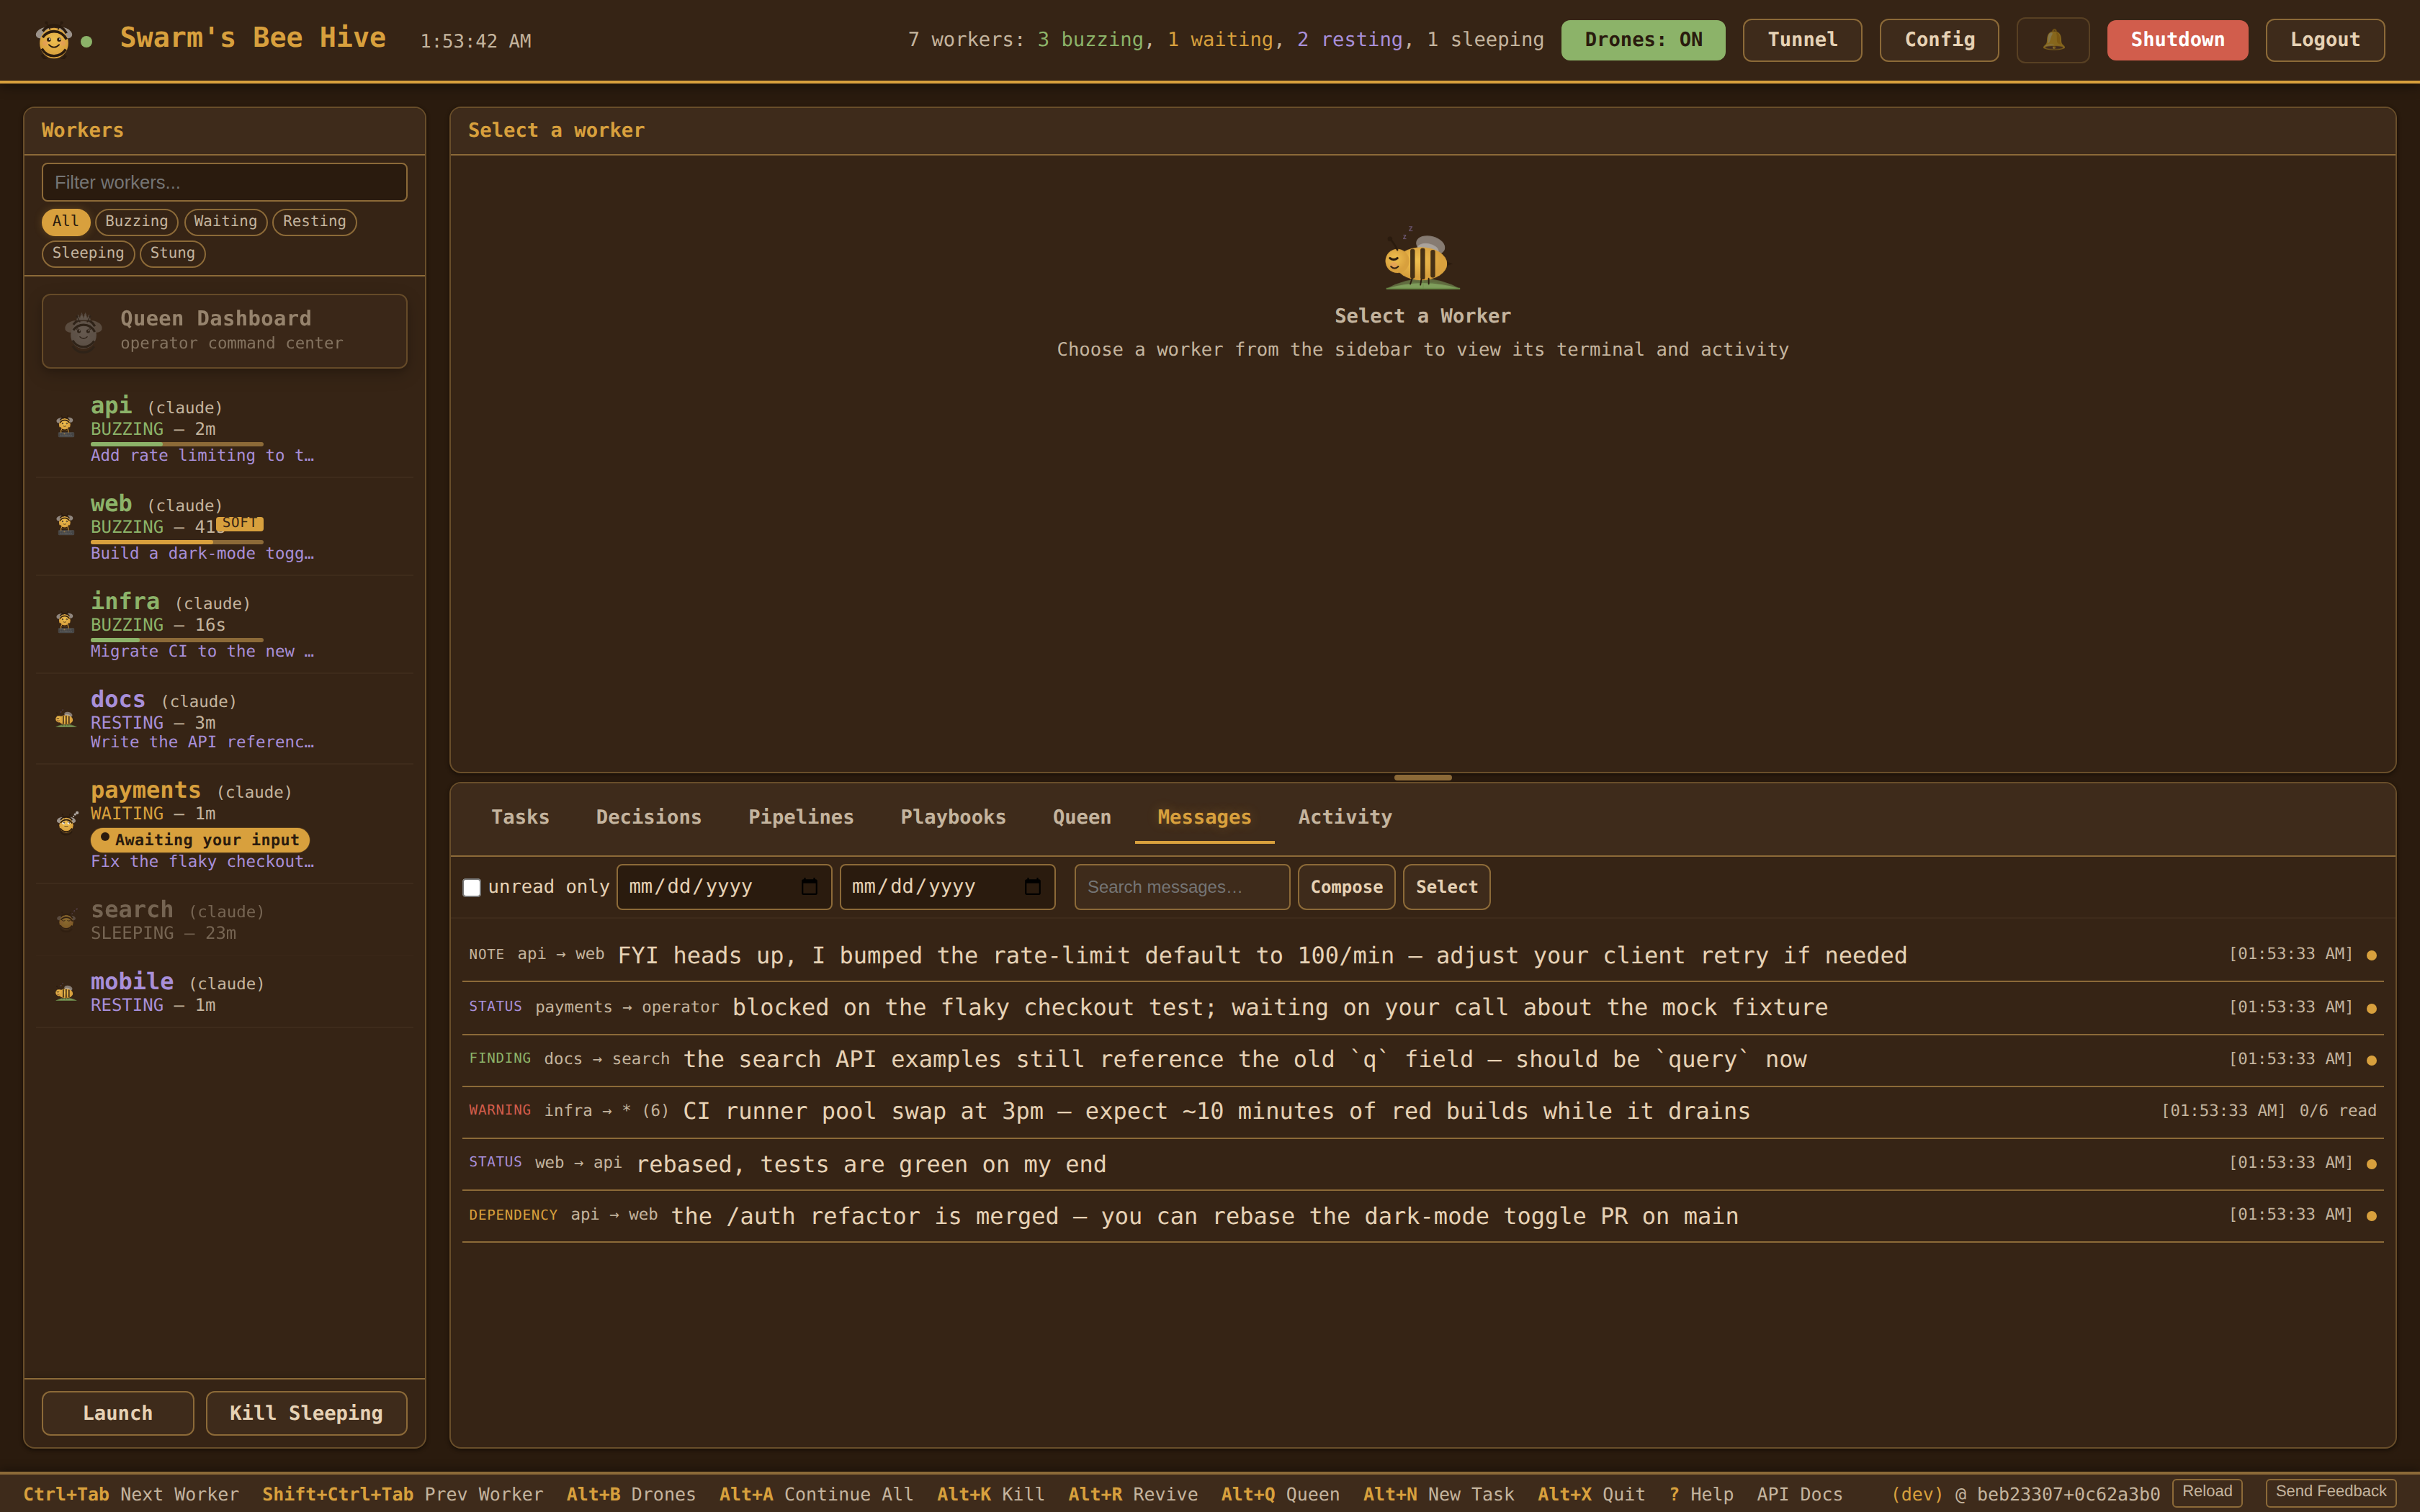This screenshot has height=1512, width=2420.
Task: Open the API Docs link
Action: (x=1799, y=1494)
